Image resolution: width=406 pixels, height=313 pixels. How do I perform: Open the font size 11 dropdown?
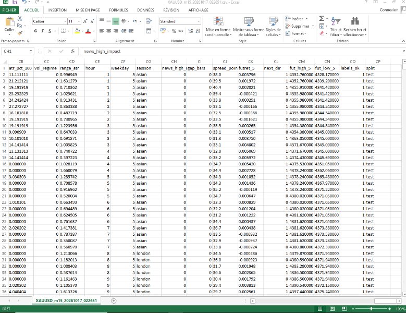point(79,21)
